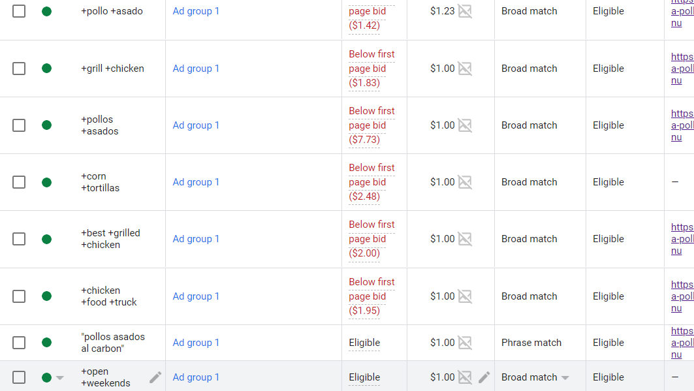Check the "pollos asados al carbon" row
This screenshot has height=391, width=694.
point(19,342)
